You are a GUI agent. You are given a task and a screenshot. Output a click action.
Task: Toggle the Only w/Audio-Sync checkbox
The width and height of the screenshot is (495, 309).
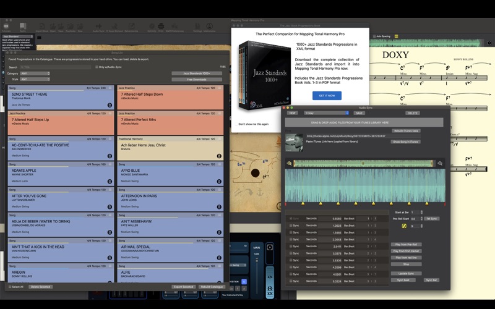tap(97, 67)
